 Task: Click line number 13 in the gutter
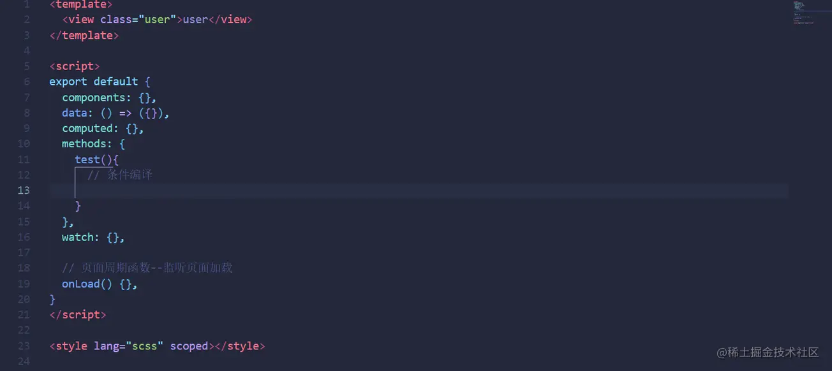24,190
